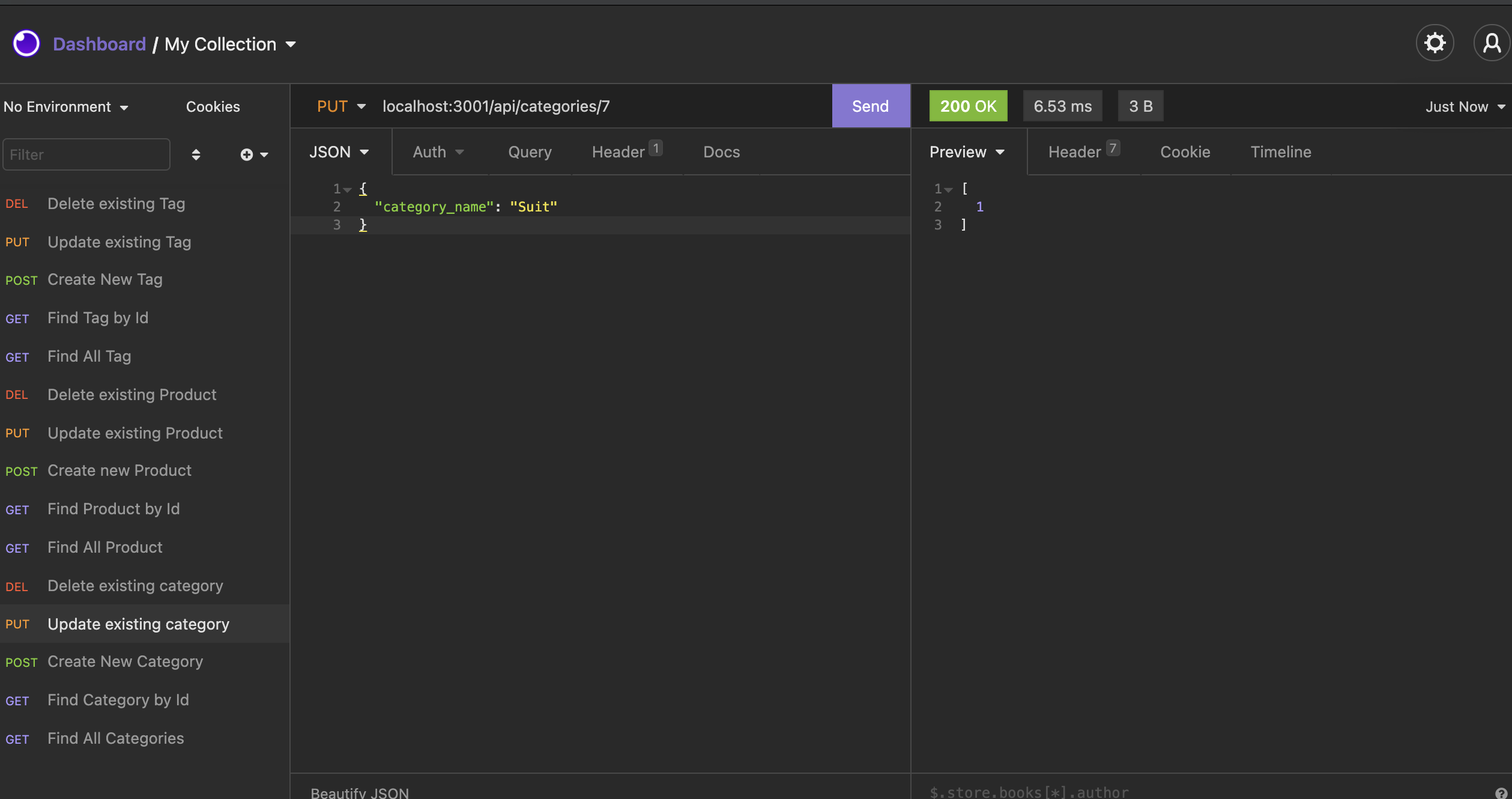This screenshot has height=799, width=1512.
Task: Click the sidebar Filter input field
Action: tap(86, 154)
